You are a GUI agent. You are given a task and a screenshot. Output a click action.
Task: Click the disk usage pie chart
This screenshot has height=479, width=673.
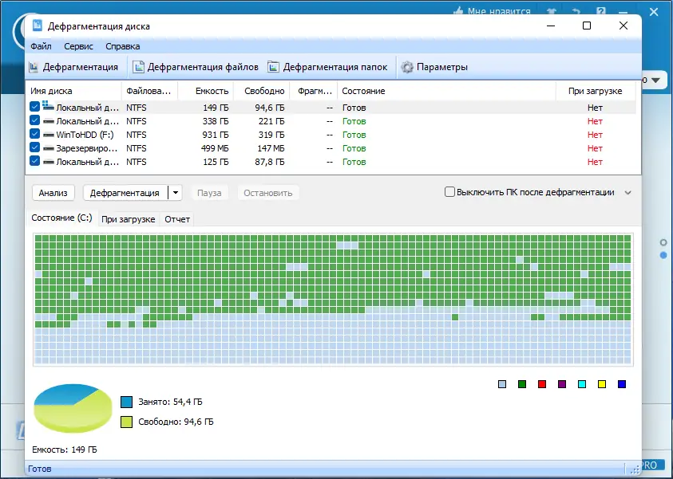pyautogui.click(x=73, y=408)
